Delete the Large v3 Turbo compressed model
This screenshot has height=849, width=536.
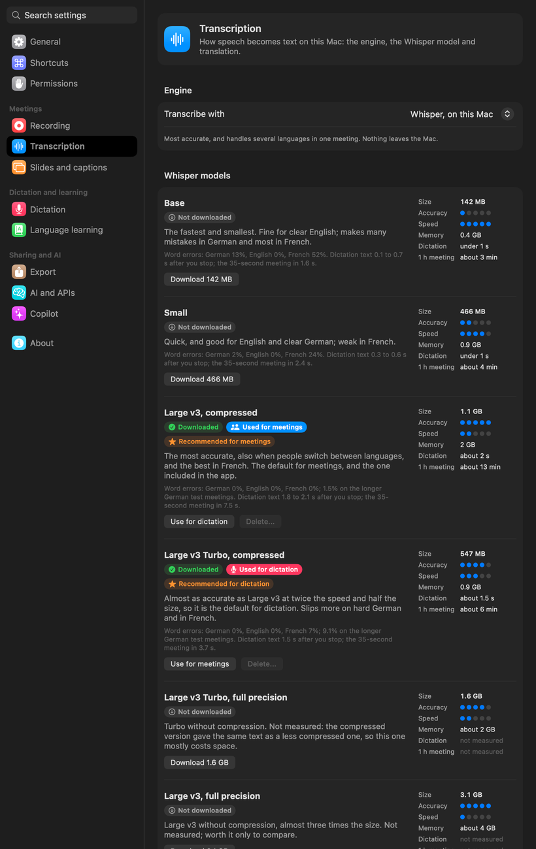[262, 664]
